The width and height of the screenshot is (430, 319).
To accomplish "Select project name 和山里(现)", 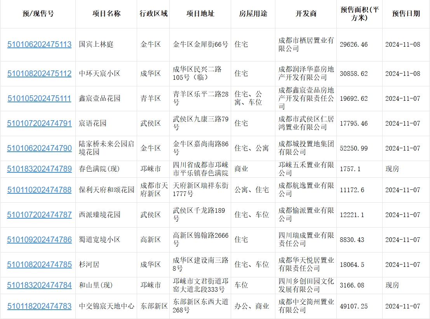I will coord(96,285).
